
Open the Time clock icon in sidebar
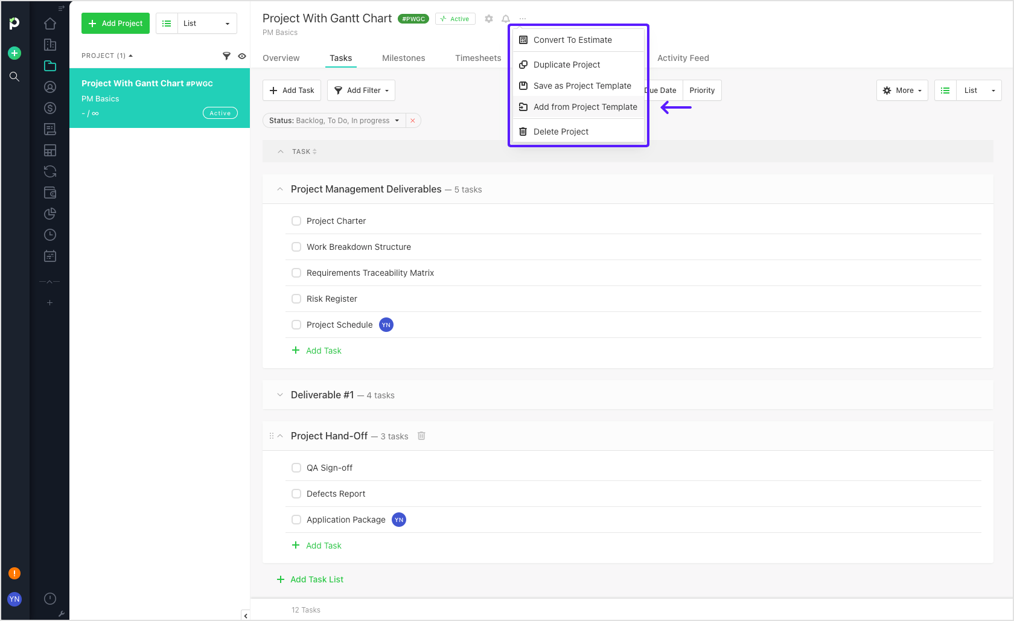click(x=50, y=235)
